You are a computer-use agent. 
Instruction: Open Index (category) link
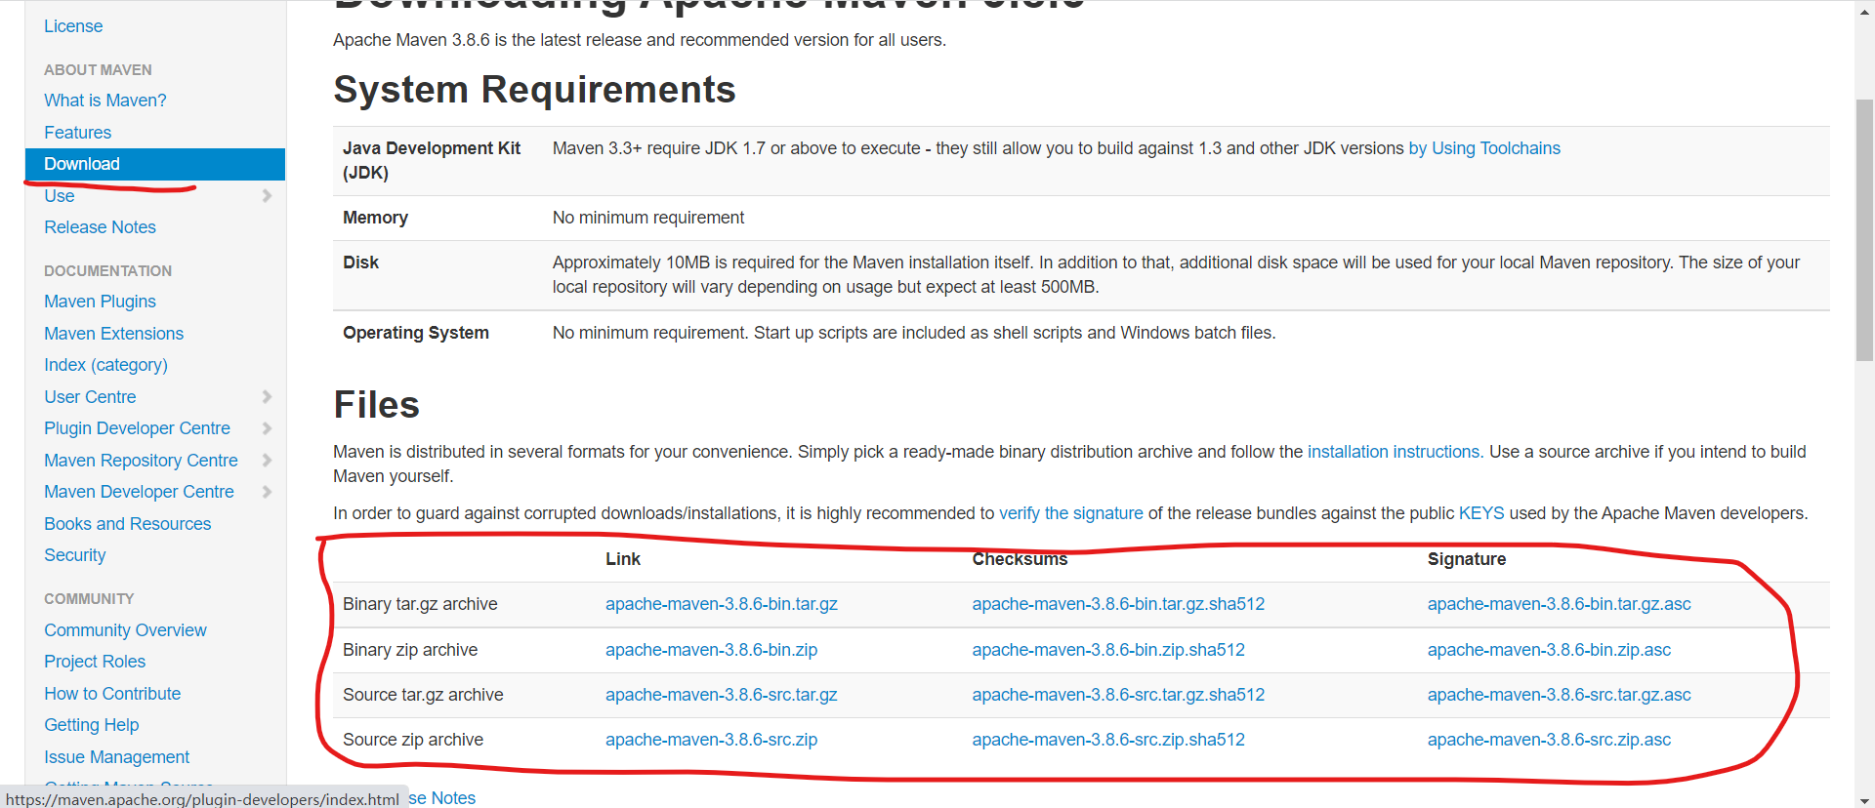[x=105, y=365]
